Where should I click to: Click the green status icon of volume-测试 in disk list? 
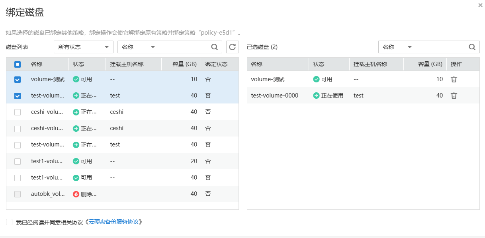click(76, 79)
